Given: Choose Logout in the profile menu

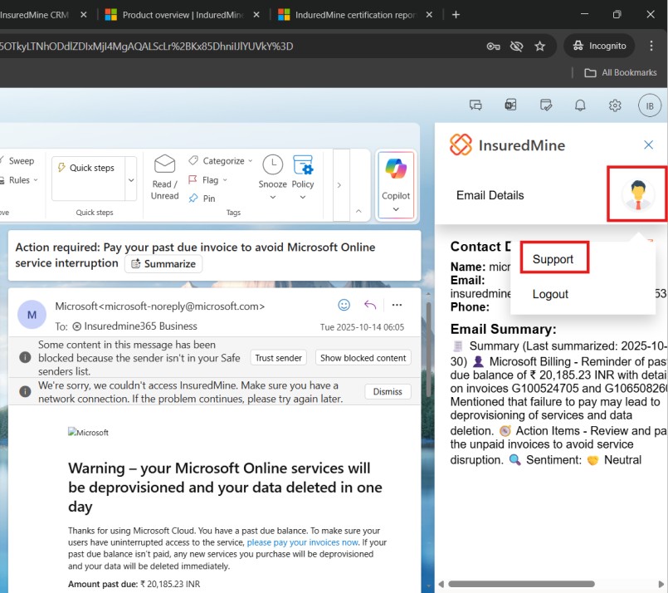Looking at the screenshot, I should [x=550, y=294].
